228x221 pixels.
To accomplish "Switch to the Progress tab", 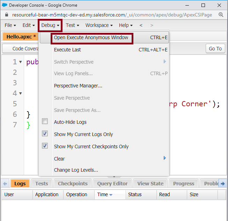I will (184, 184).
